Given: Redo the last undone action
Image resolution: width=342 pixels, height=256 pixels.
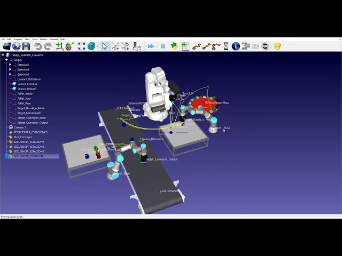Looking at the screenshot, I should [x=48, y=46].
